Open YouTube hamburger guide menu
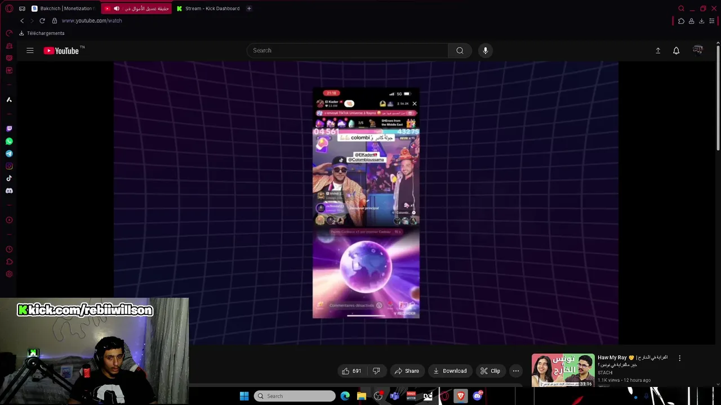 [x=30, y=51]
